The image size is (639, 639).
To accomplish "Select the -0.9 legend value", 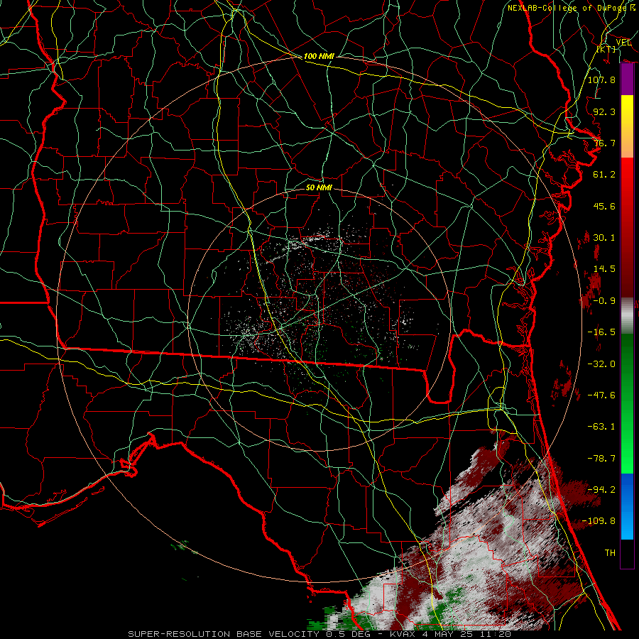I will (x=604, y=301).
